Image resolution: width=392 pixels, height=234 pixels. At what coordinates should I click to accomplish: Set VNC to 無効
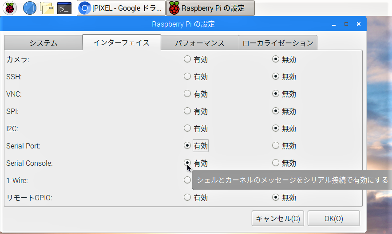pyautogui.click(x=276, y=94)
